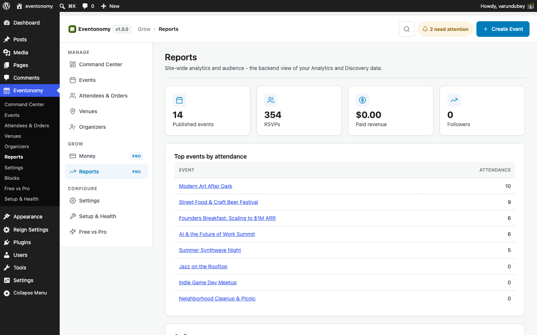This screenshot has height=335, width=537.
Task: Click Collapse Menu in WordPress sidebar
Action: click(30, 293)
